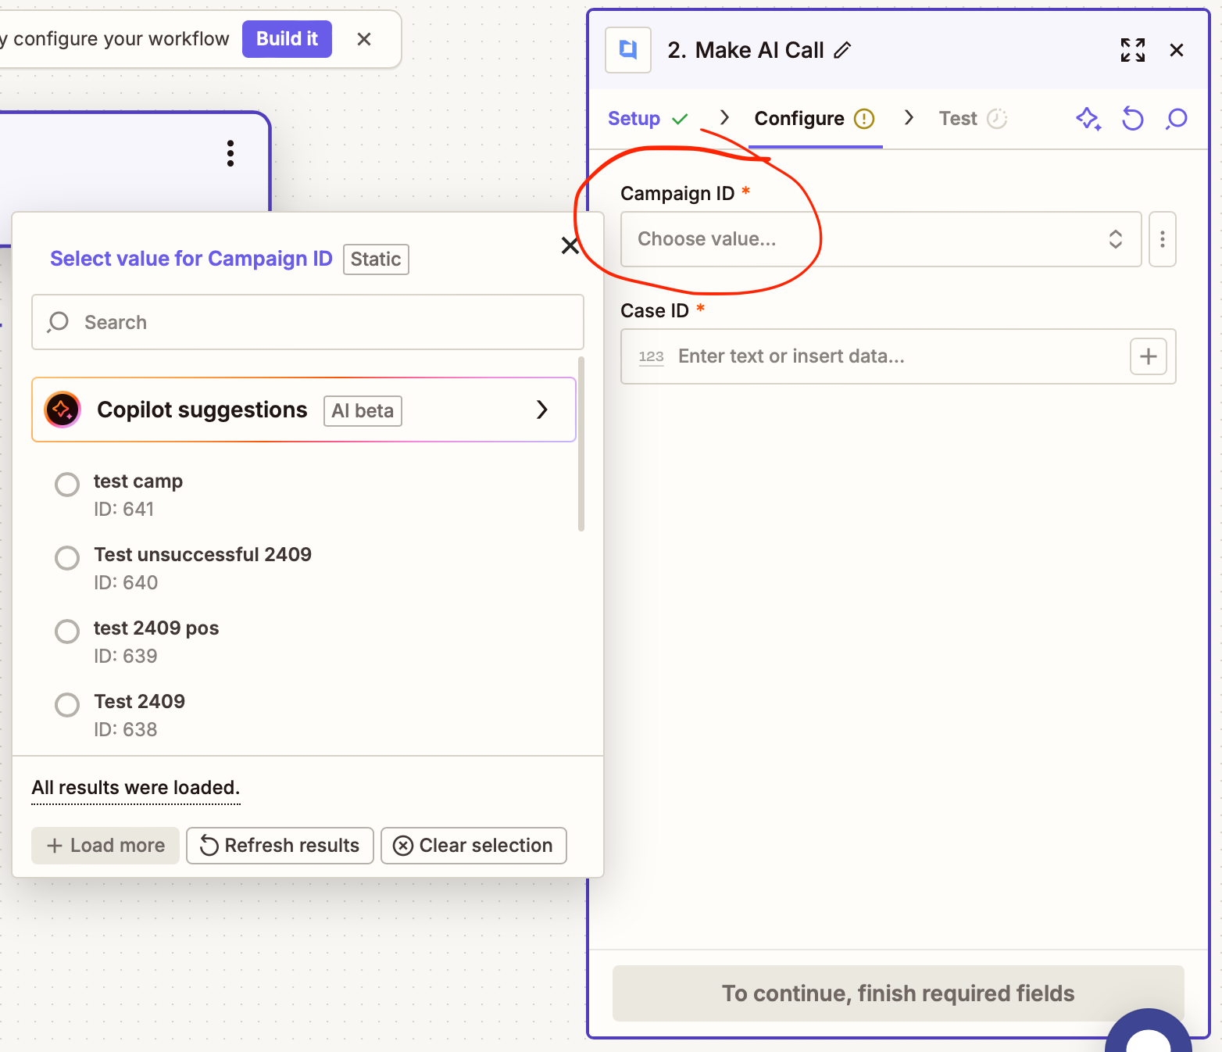Open the search magnifier in the step header
The width and height of the screenshot is (1222, 1052).
[x=1175, y=119]
